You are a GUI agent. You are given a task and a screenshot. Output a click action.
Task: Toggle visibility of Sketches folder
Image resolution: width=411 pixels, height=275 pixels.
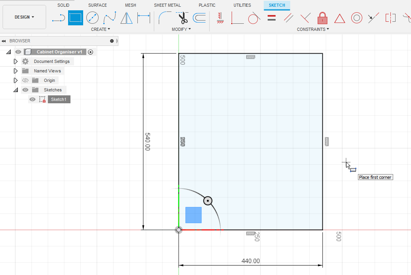point(25,90)
